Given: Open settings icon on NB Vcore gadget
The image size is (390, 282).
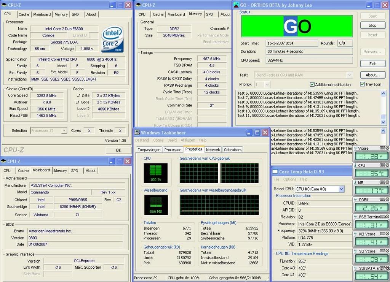Looking at the screenshot, I should pos(382,234).
